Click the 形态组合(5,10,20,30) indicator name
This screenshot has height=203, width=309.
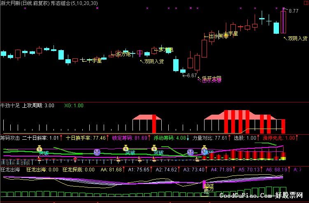pyautogui.click(x=74, y=3)
